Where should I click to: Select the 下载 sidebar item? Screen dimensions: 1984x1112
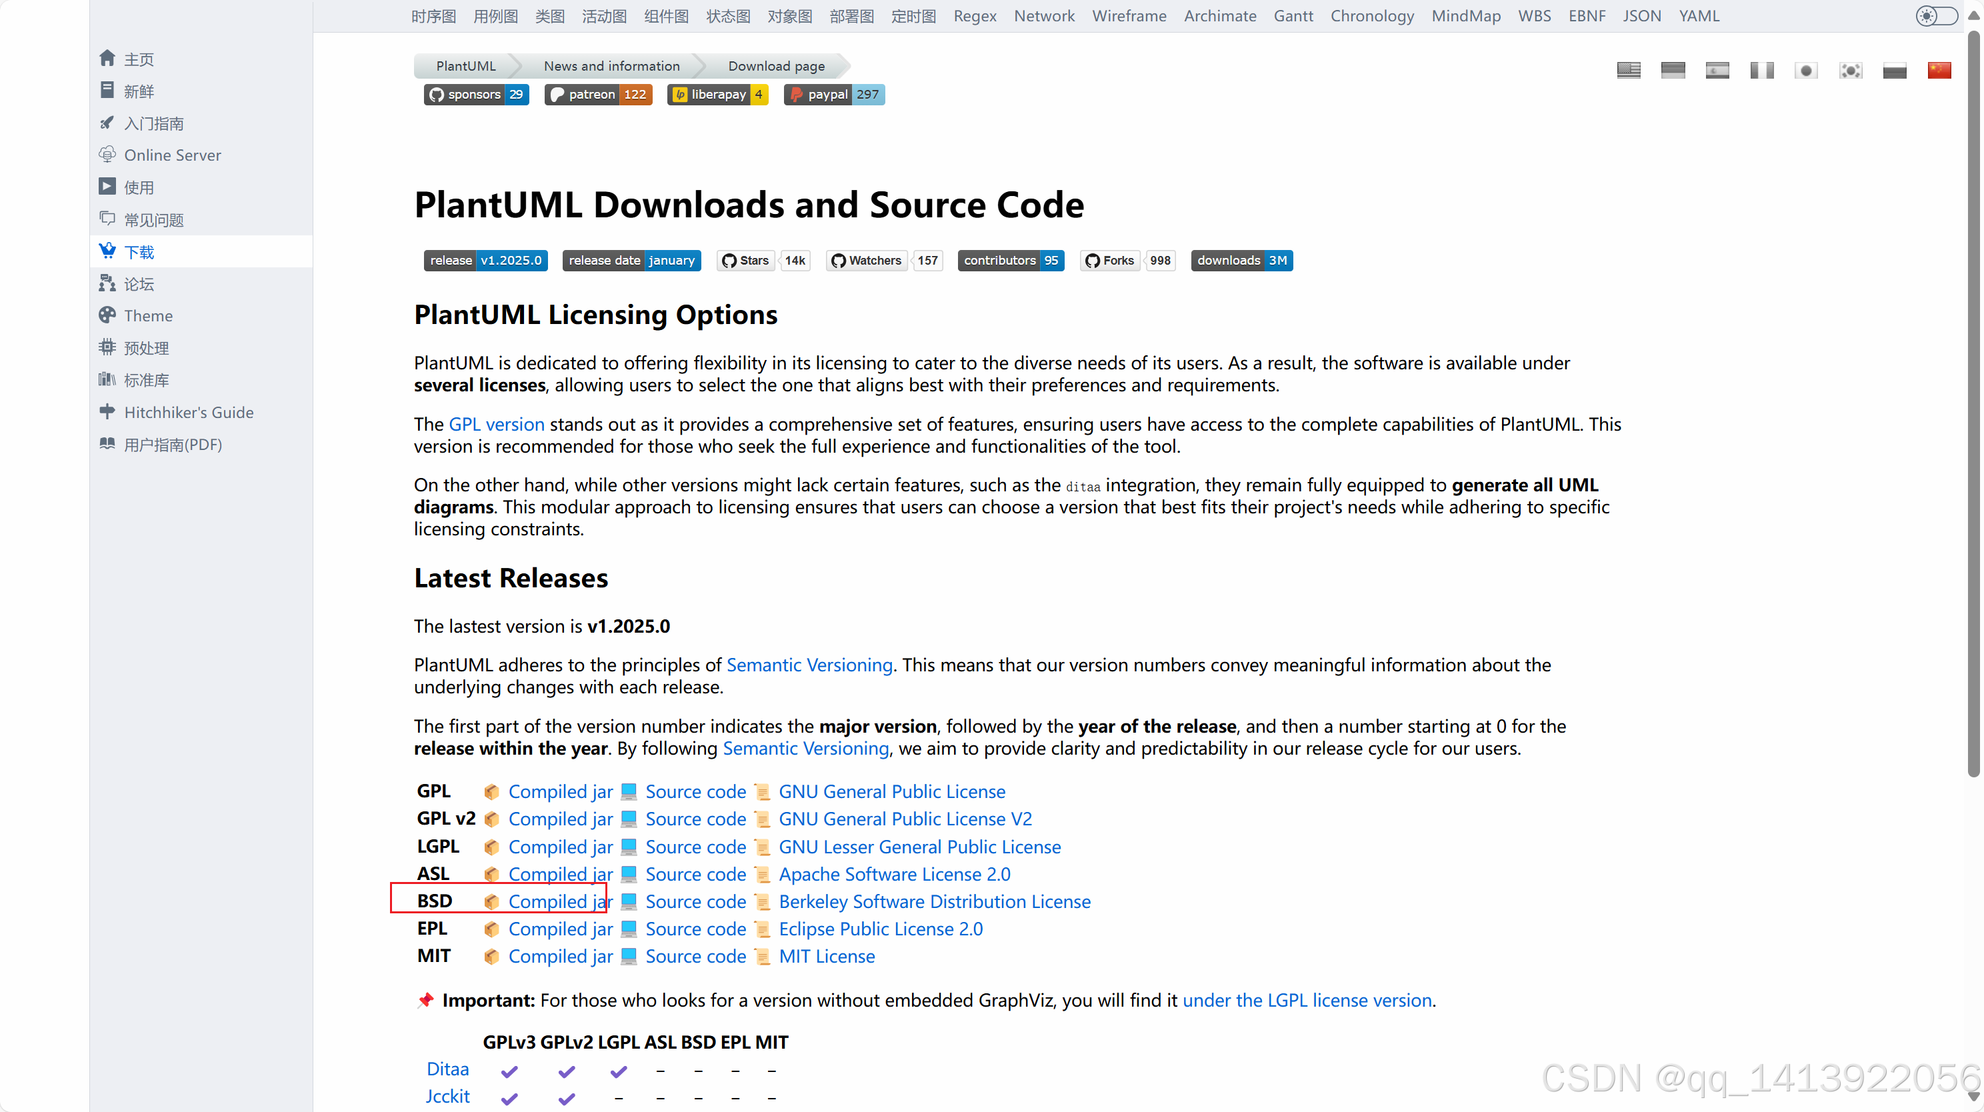pyautogui.click(x=139, y=252)
